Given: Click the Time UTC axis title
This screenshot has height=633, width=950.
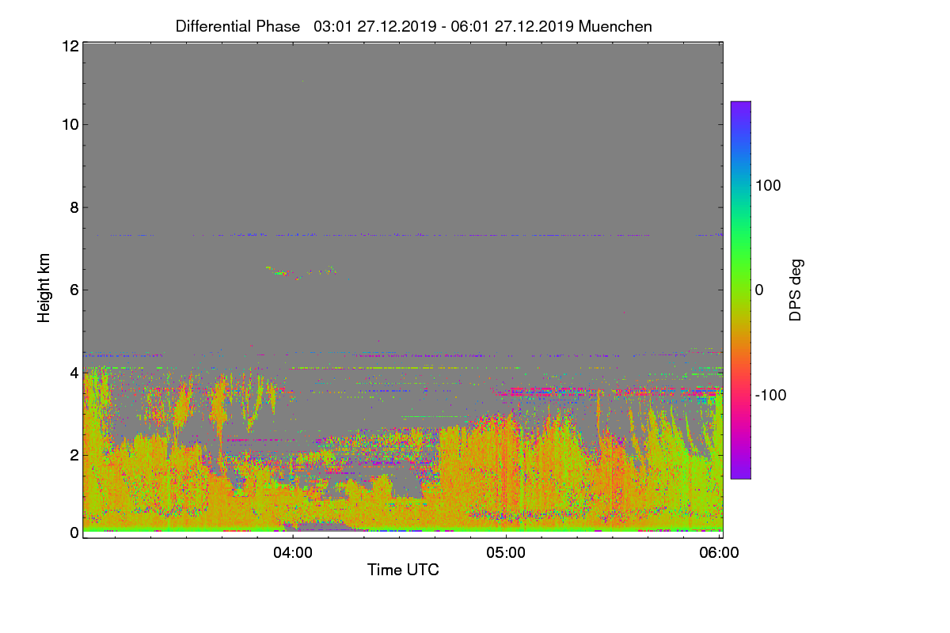Looking at the screenshot, I should (403, 570).
